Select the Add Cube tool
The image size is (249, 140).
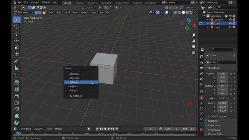coord(17,75)
